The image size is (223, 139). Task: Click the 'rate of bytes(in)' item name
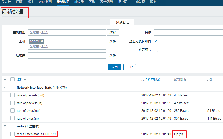(28, 118)
